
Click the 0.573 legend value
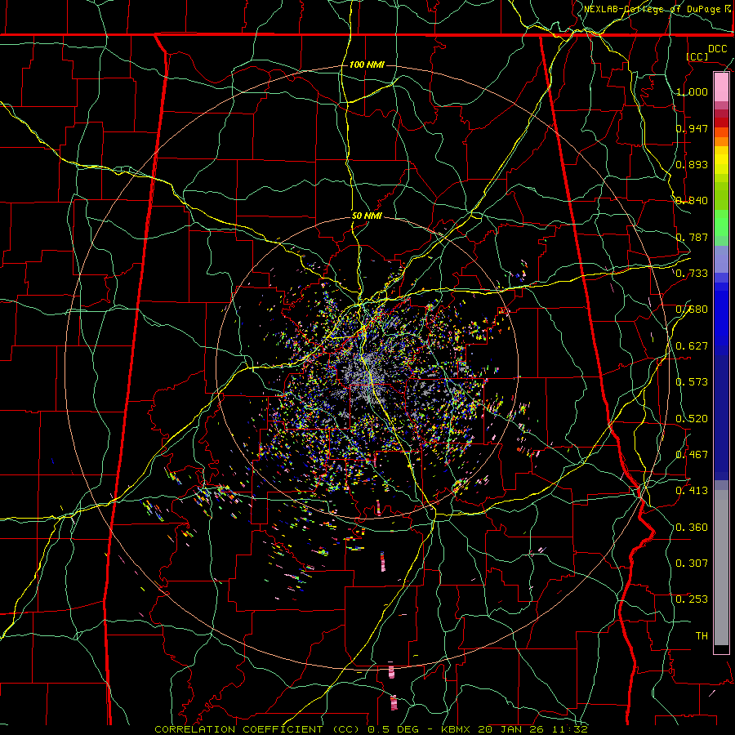tap(692, 382)
